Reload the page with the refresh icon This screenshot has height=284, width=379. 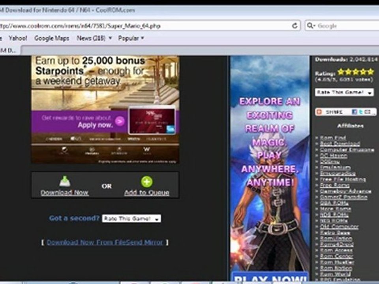point(295,26)
